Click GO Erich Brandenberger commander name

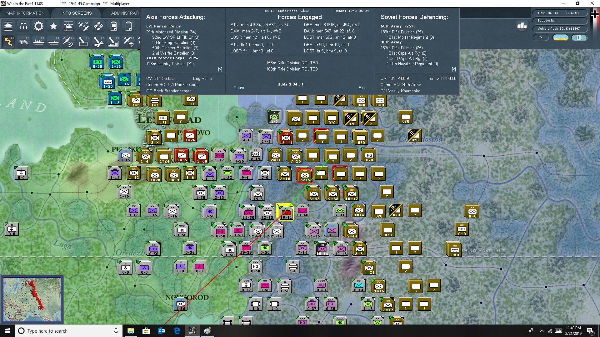point(168,91)
